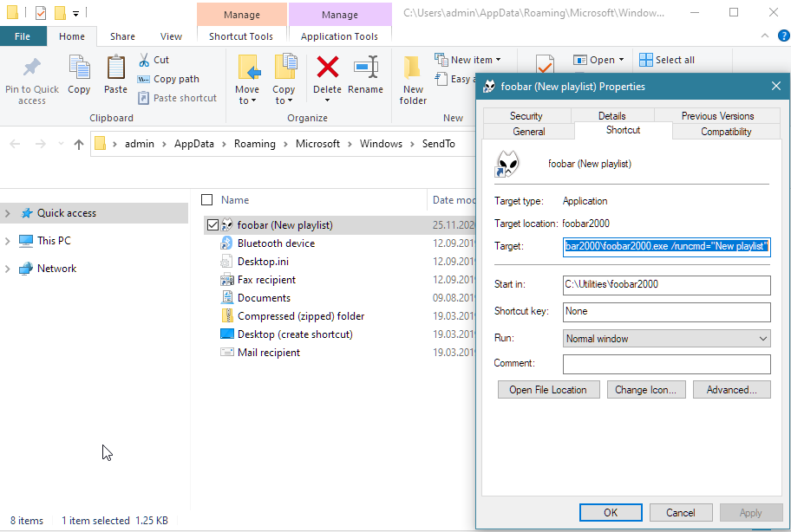
Task: Toggle the select-all checkbox in header
Action: [206, 200]
